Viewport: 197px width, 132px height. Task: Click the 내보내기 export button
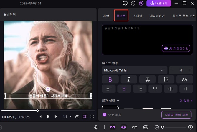[x=159, y=3]
